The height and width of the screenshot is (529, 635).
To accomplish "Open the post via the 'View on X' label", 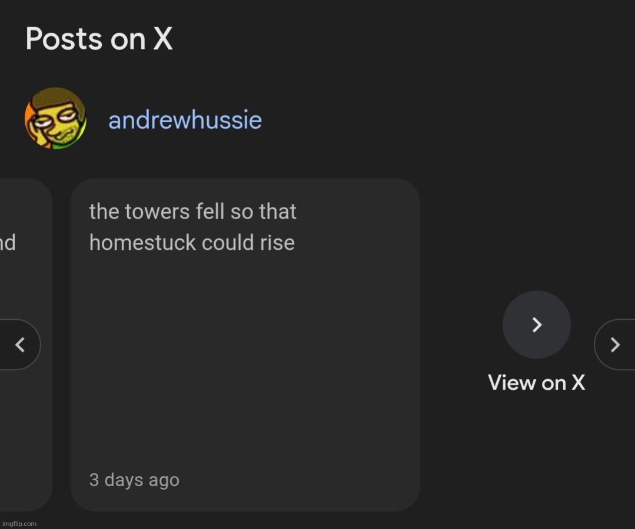I will 536,383.
